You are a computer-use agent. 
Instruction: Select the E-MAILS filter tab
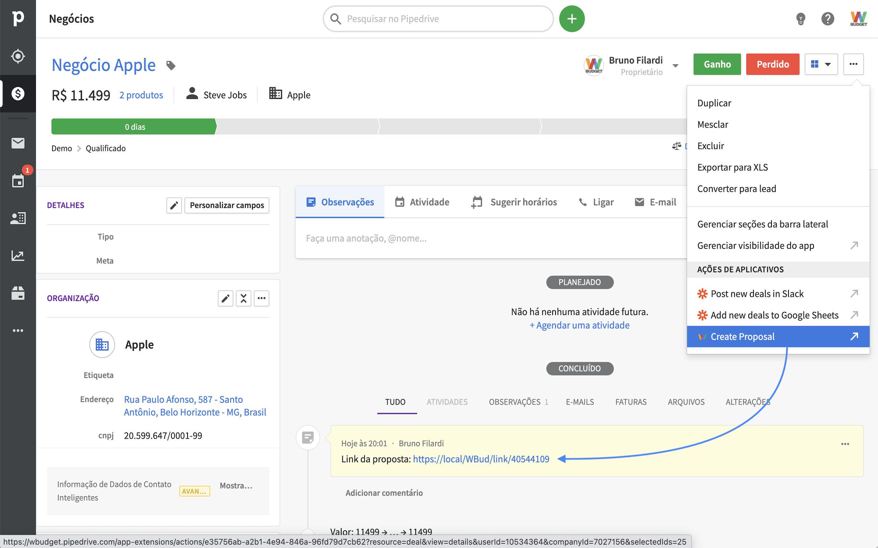(x=580, y=402)
